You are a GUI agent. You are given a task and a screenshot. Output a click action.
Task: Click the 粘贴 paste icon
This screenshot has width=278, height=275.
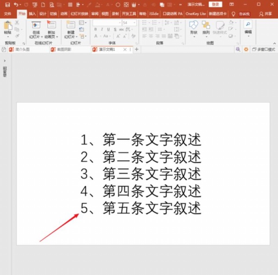[8, 25]
